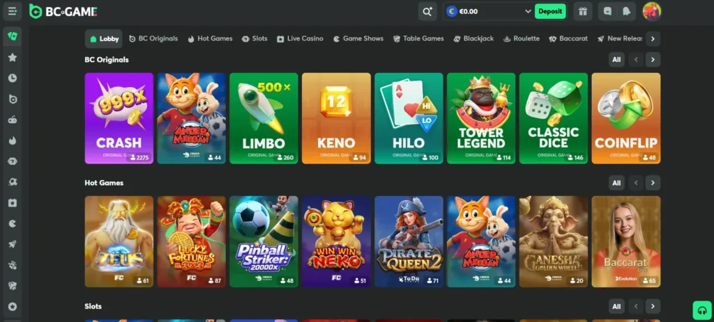Expand more category tabs with right chevron
Viewport: 714px width, 322px height.
click(653, 39)
